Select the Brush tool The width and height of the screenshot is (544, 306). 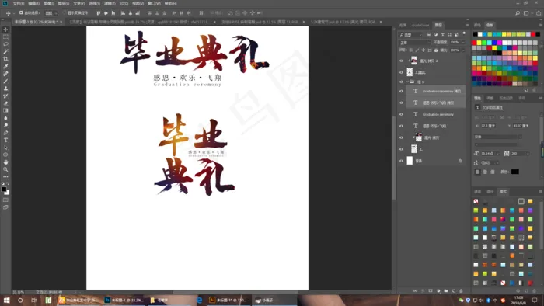[x=5, y=81]
